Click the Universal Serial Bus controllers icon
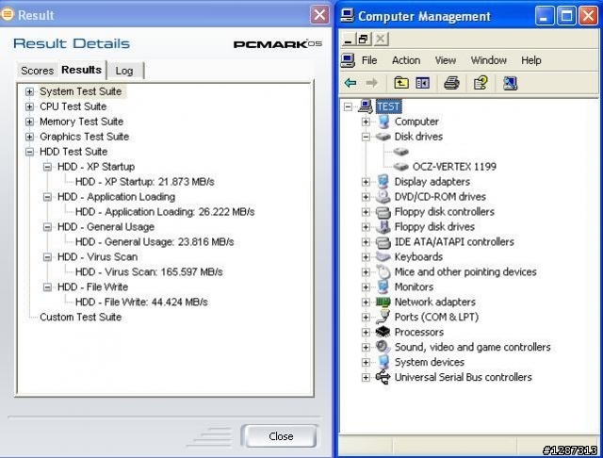Image resolution: width=603 pixels, height=458 pixels. coord(383,377)
